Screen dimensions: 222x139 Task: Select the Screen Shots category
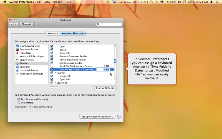[x=32, y=60]
